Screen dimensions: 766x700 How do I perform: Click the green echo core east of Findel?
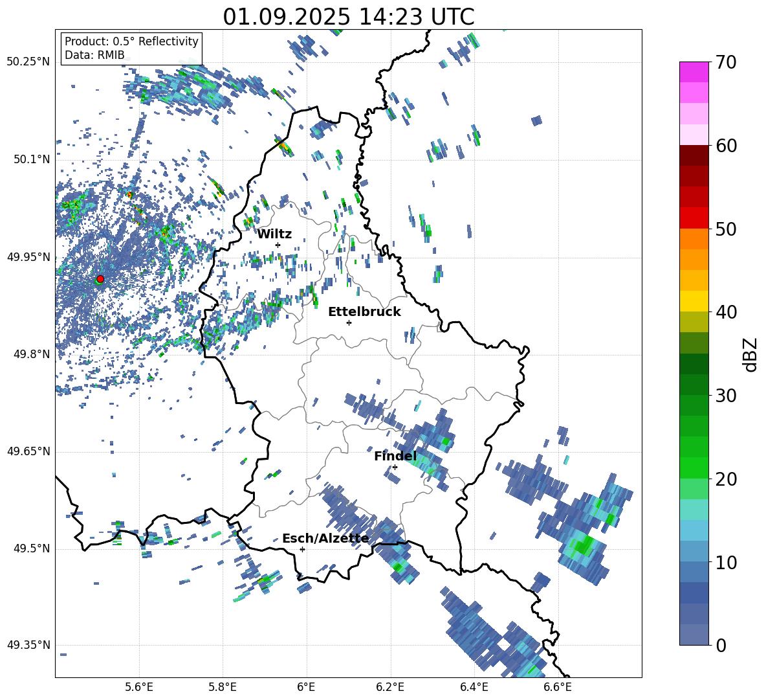(446, 442)
